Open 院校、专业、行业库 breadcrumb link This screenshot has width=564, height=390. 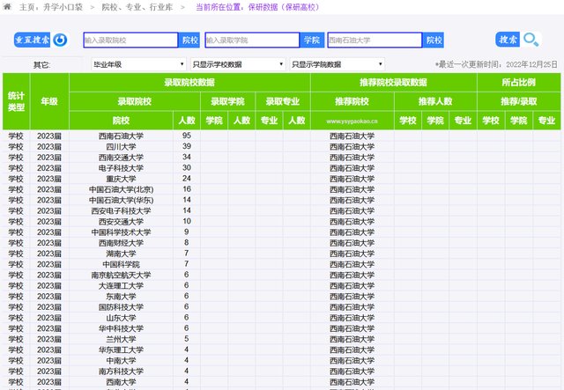(137, 7)
